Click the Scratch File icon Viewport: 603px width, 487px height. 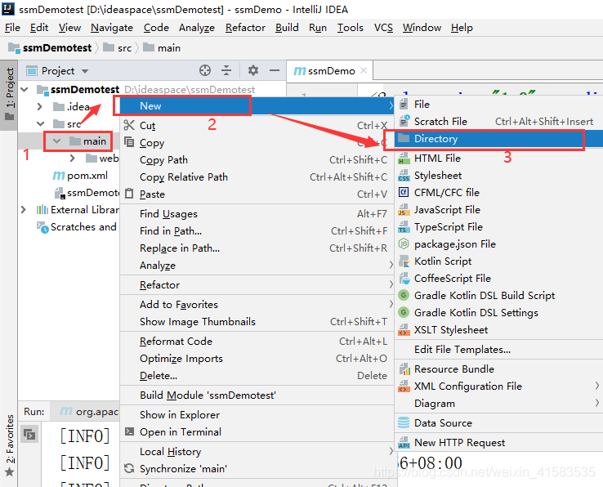point(404,121)
